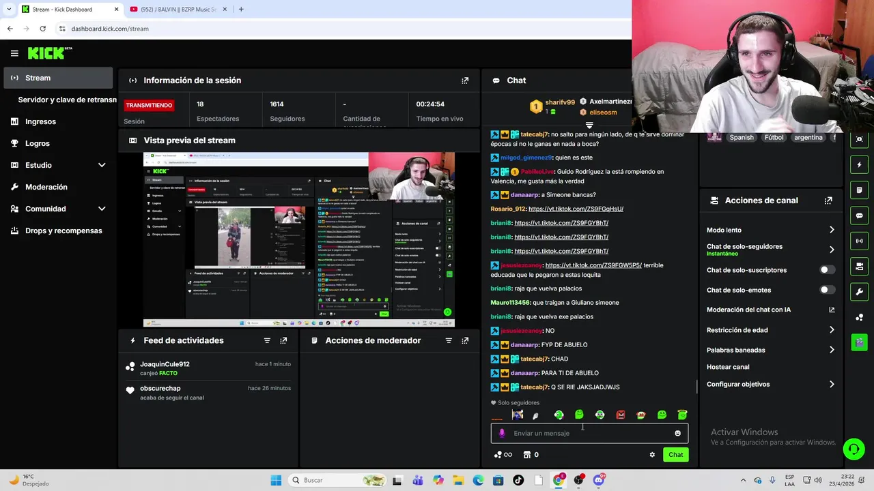The height and width of the screenshot is (491, 874).
Task: Open jesusiezcanoy's TikTok link ZS9FGW5P5
Action: click(x=593, y=265)
